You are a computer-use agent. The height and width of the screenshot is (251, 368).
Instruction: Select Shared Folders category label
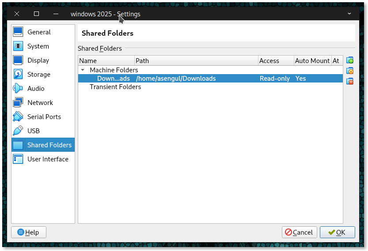coord(49,145)
